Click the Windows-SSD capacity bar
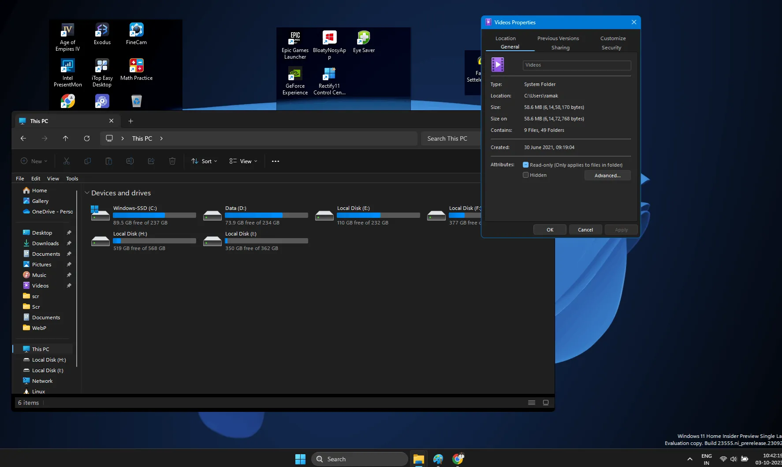Screen dimensions: 782x467 (x=154, y=215)
